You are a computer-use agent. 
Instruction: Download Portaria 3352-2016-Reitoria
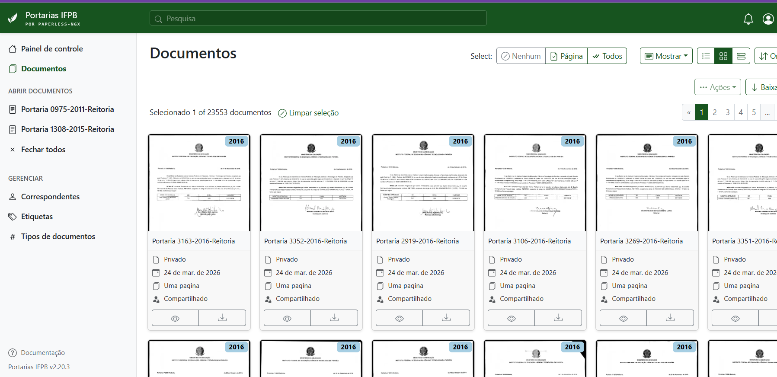tap(334, 318)
